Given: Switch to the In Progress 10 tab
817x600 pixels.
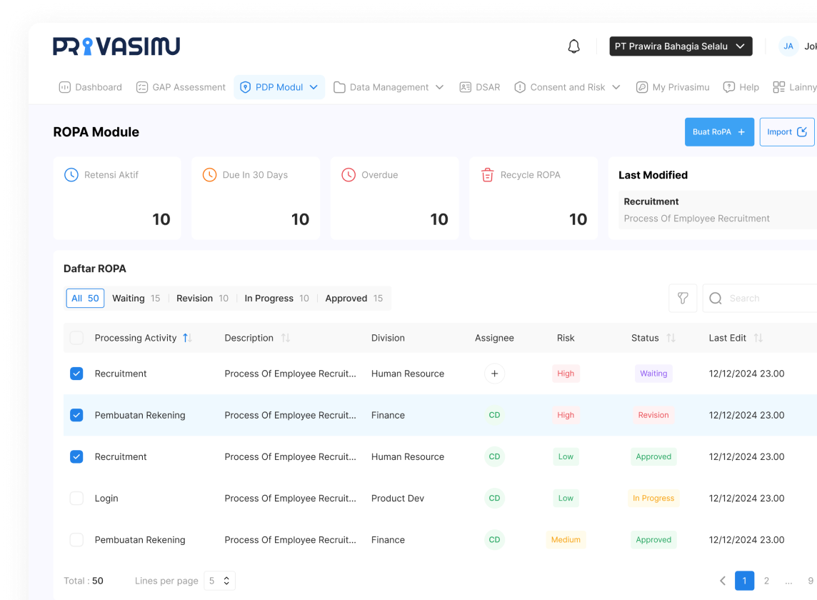Looking at the screenshot, I should pos(276,298).
